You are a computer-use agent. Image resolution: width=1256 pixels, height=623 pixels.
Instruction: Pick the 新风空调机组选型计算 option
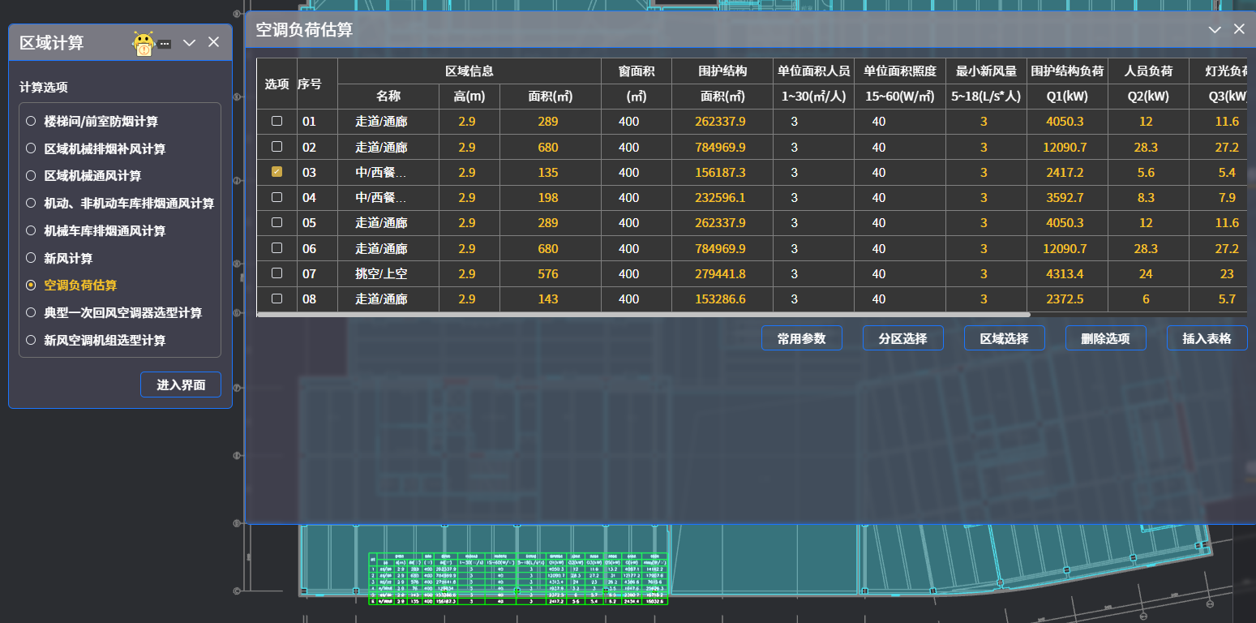31,340
